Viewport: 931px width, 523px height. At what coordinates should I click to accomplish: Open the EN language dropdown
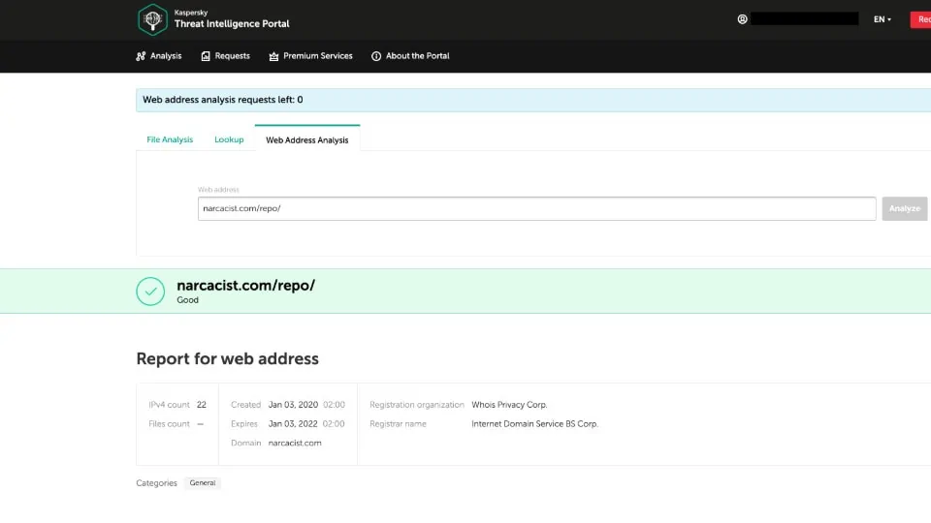point(883,19)
